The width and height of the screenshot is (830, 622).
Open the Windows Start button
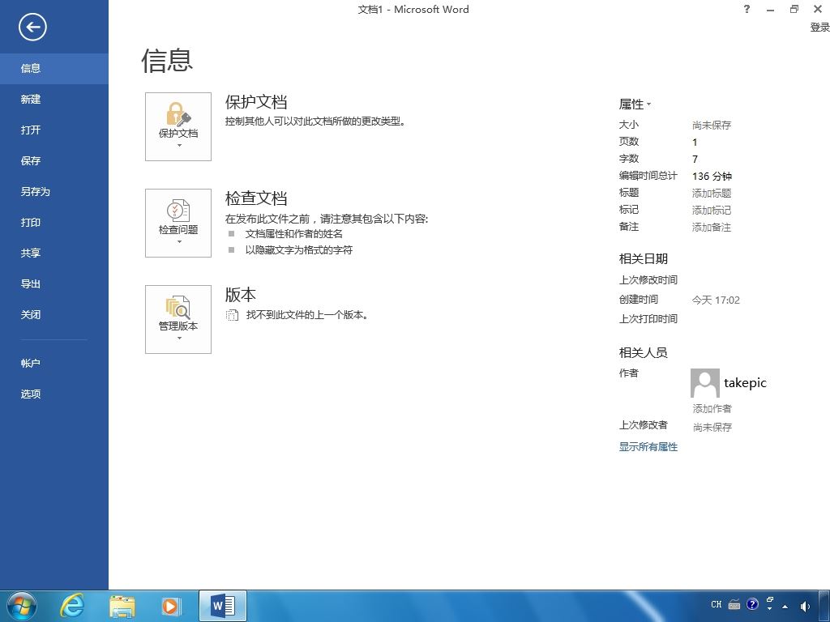[x=21, y=606]
